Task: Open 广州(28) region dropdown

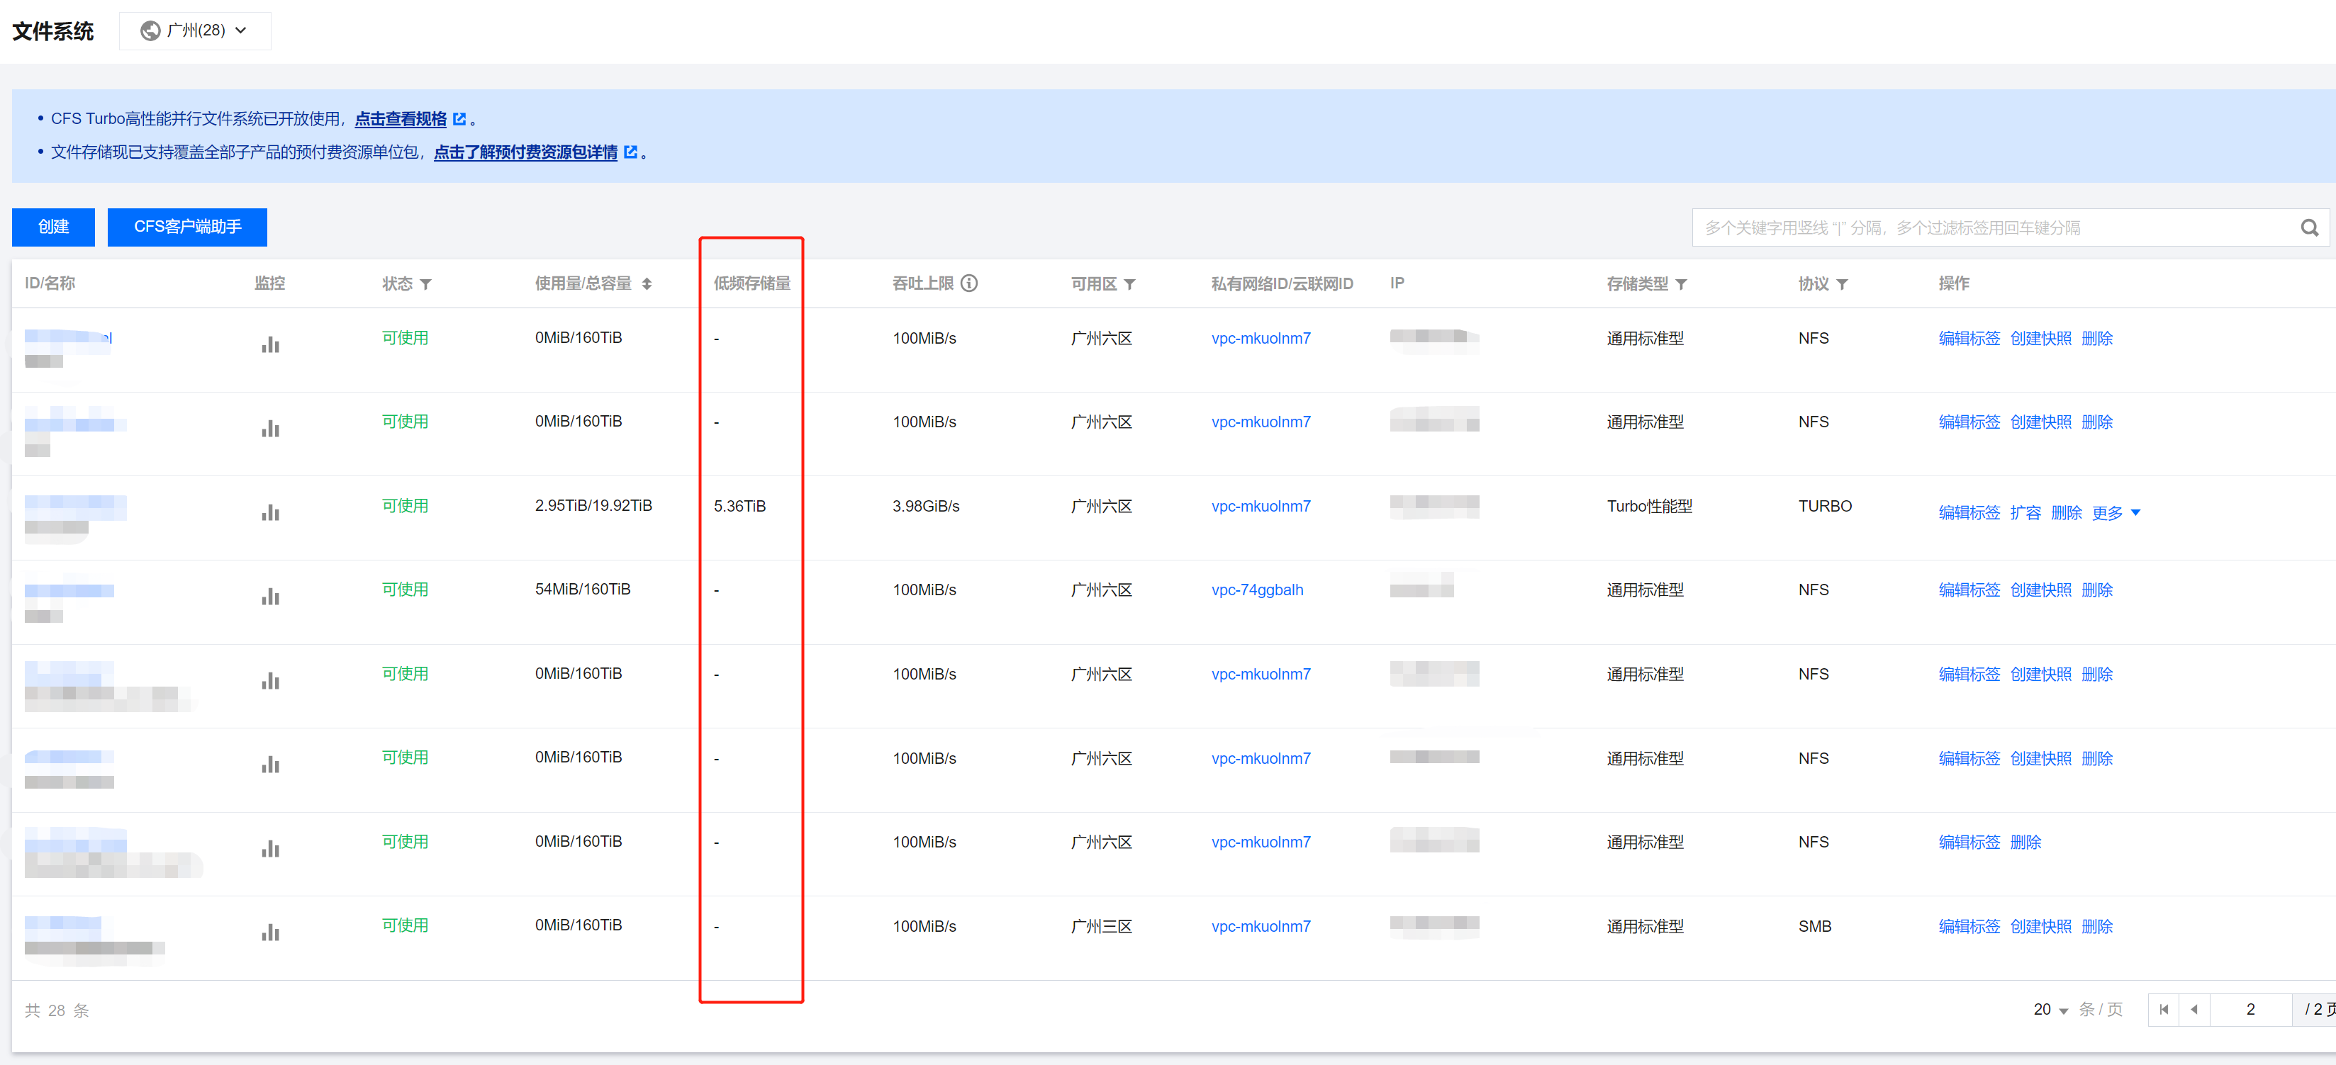Action: 195,30
